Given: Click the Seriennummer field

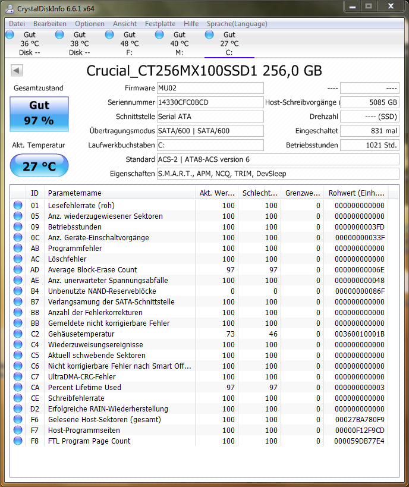Looking at the screenshot, I should point(210,102).
